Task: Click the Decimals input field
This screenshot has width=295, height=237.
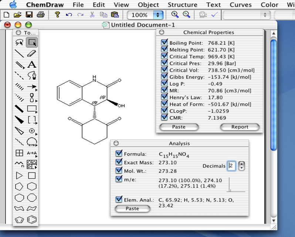Action: coord(231,166)
